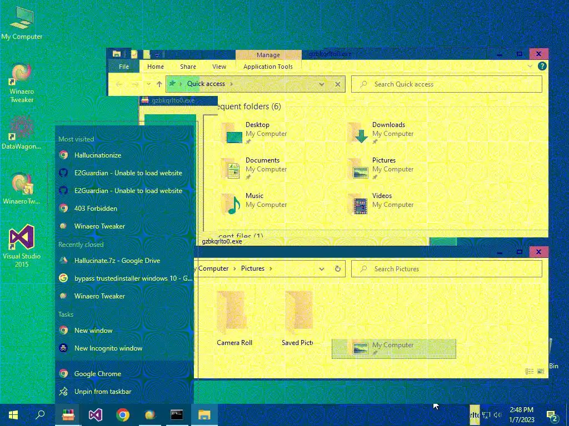Open the Music frequent folder

point(254,204)
